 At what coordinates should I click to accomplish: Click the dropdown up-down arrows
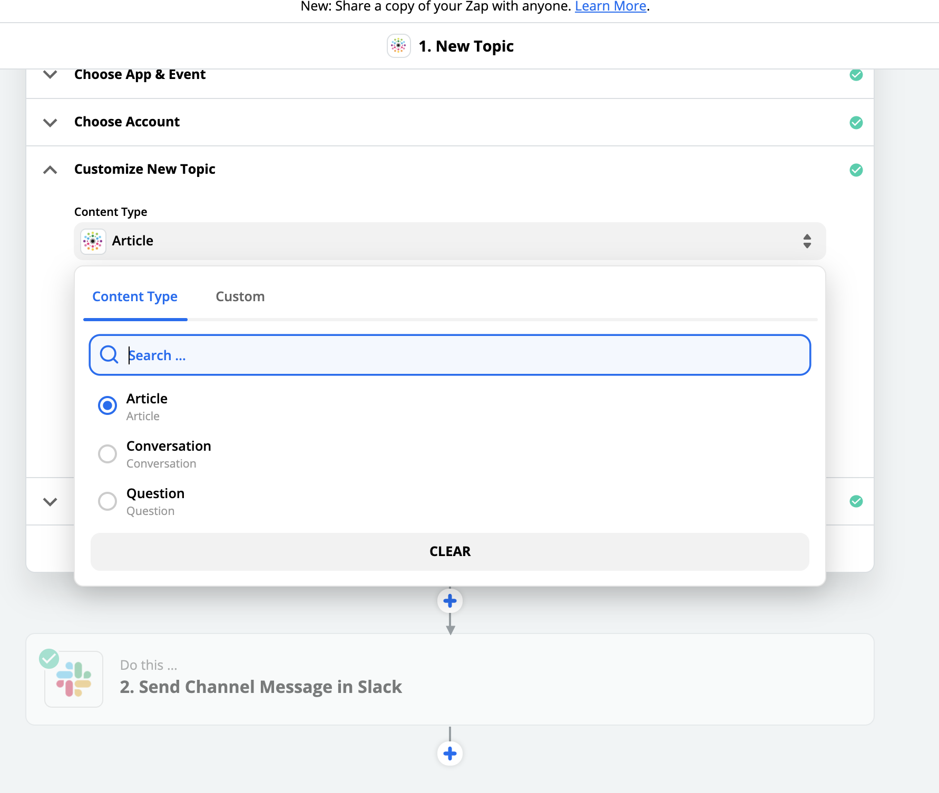coord(807,241)
